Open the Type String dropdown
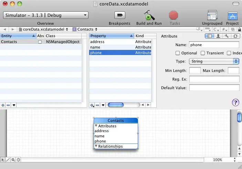 pos(214,61)
